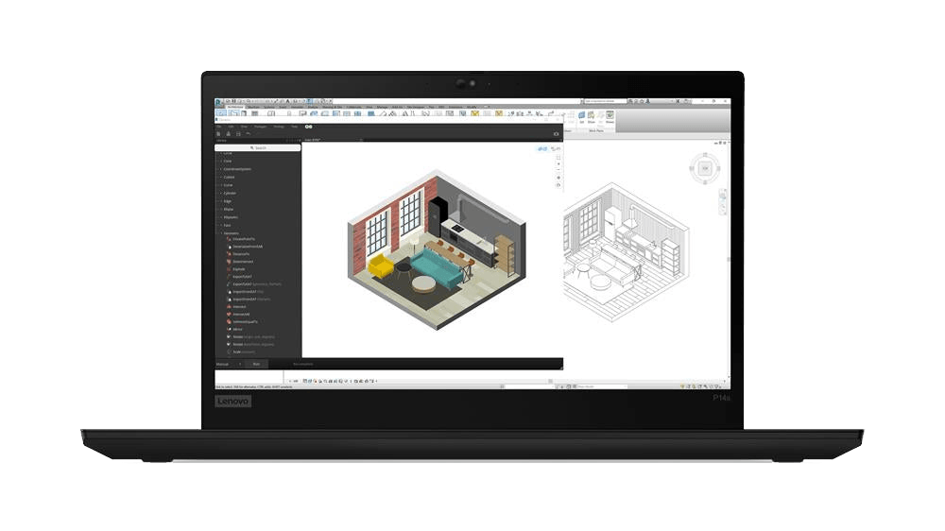Click the Revit application logo button

(x=218, y=101)
